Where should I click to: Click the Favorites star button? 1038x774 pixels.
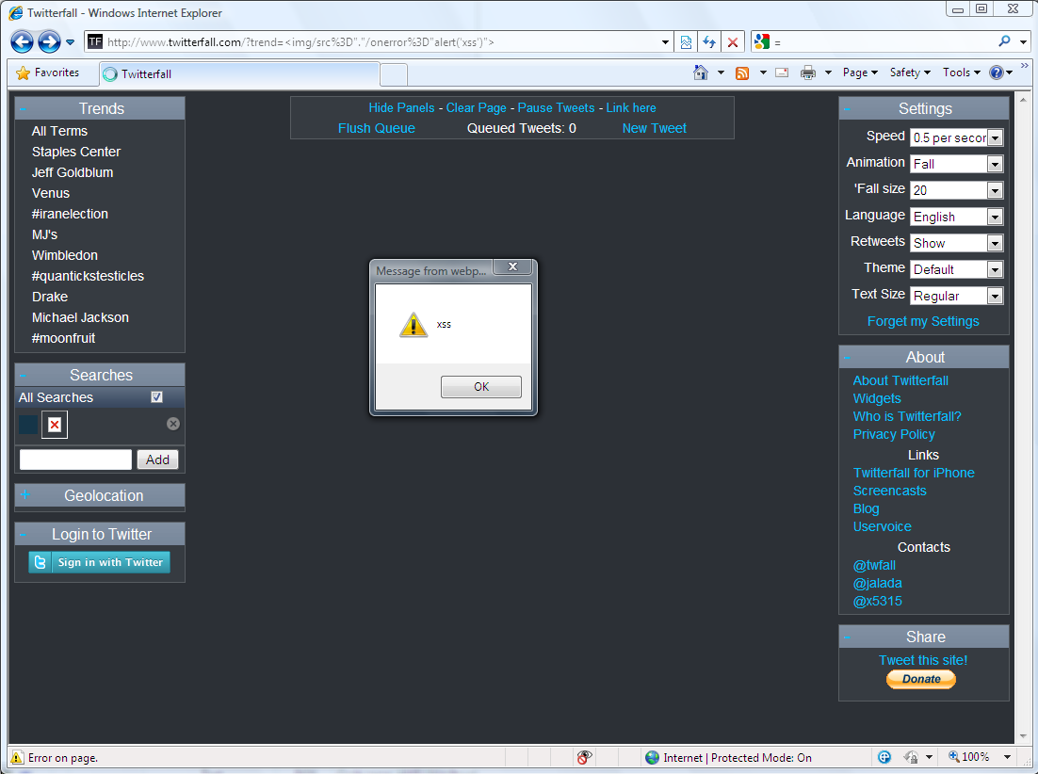pos(47,73)
